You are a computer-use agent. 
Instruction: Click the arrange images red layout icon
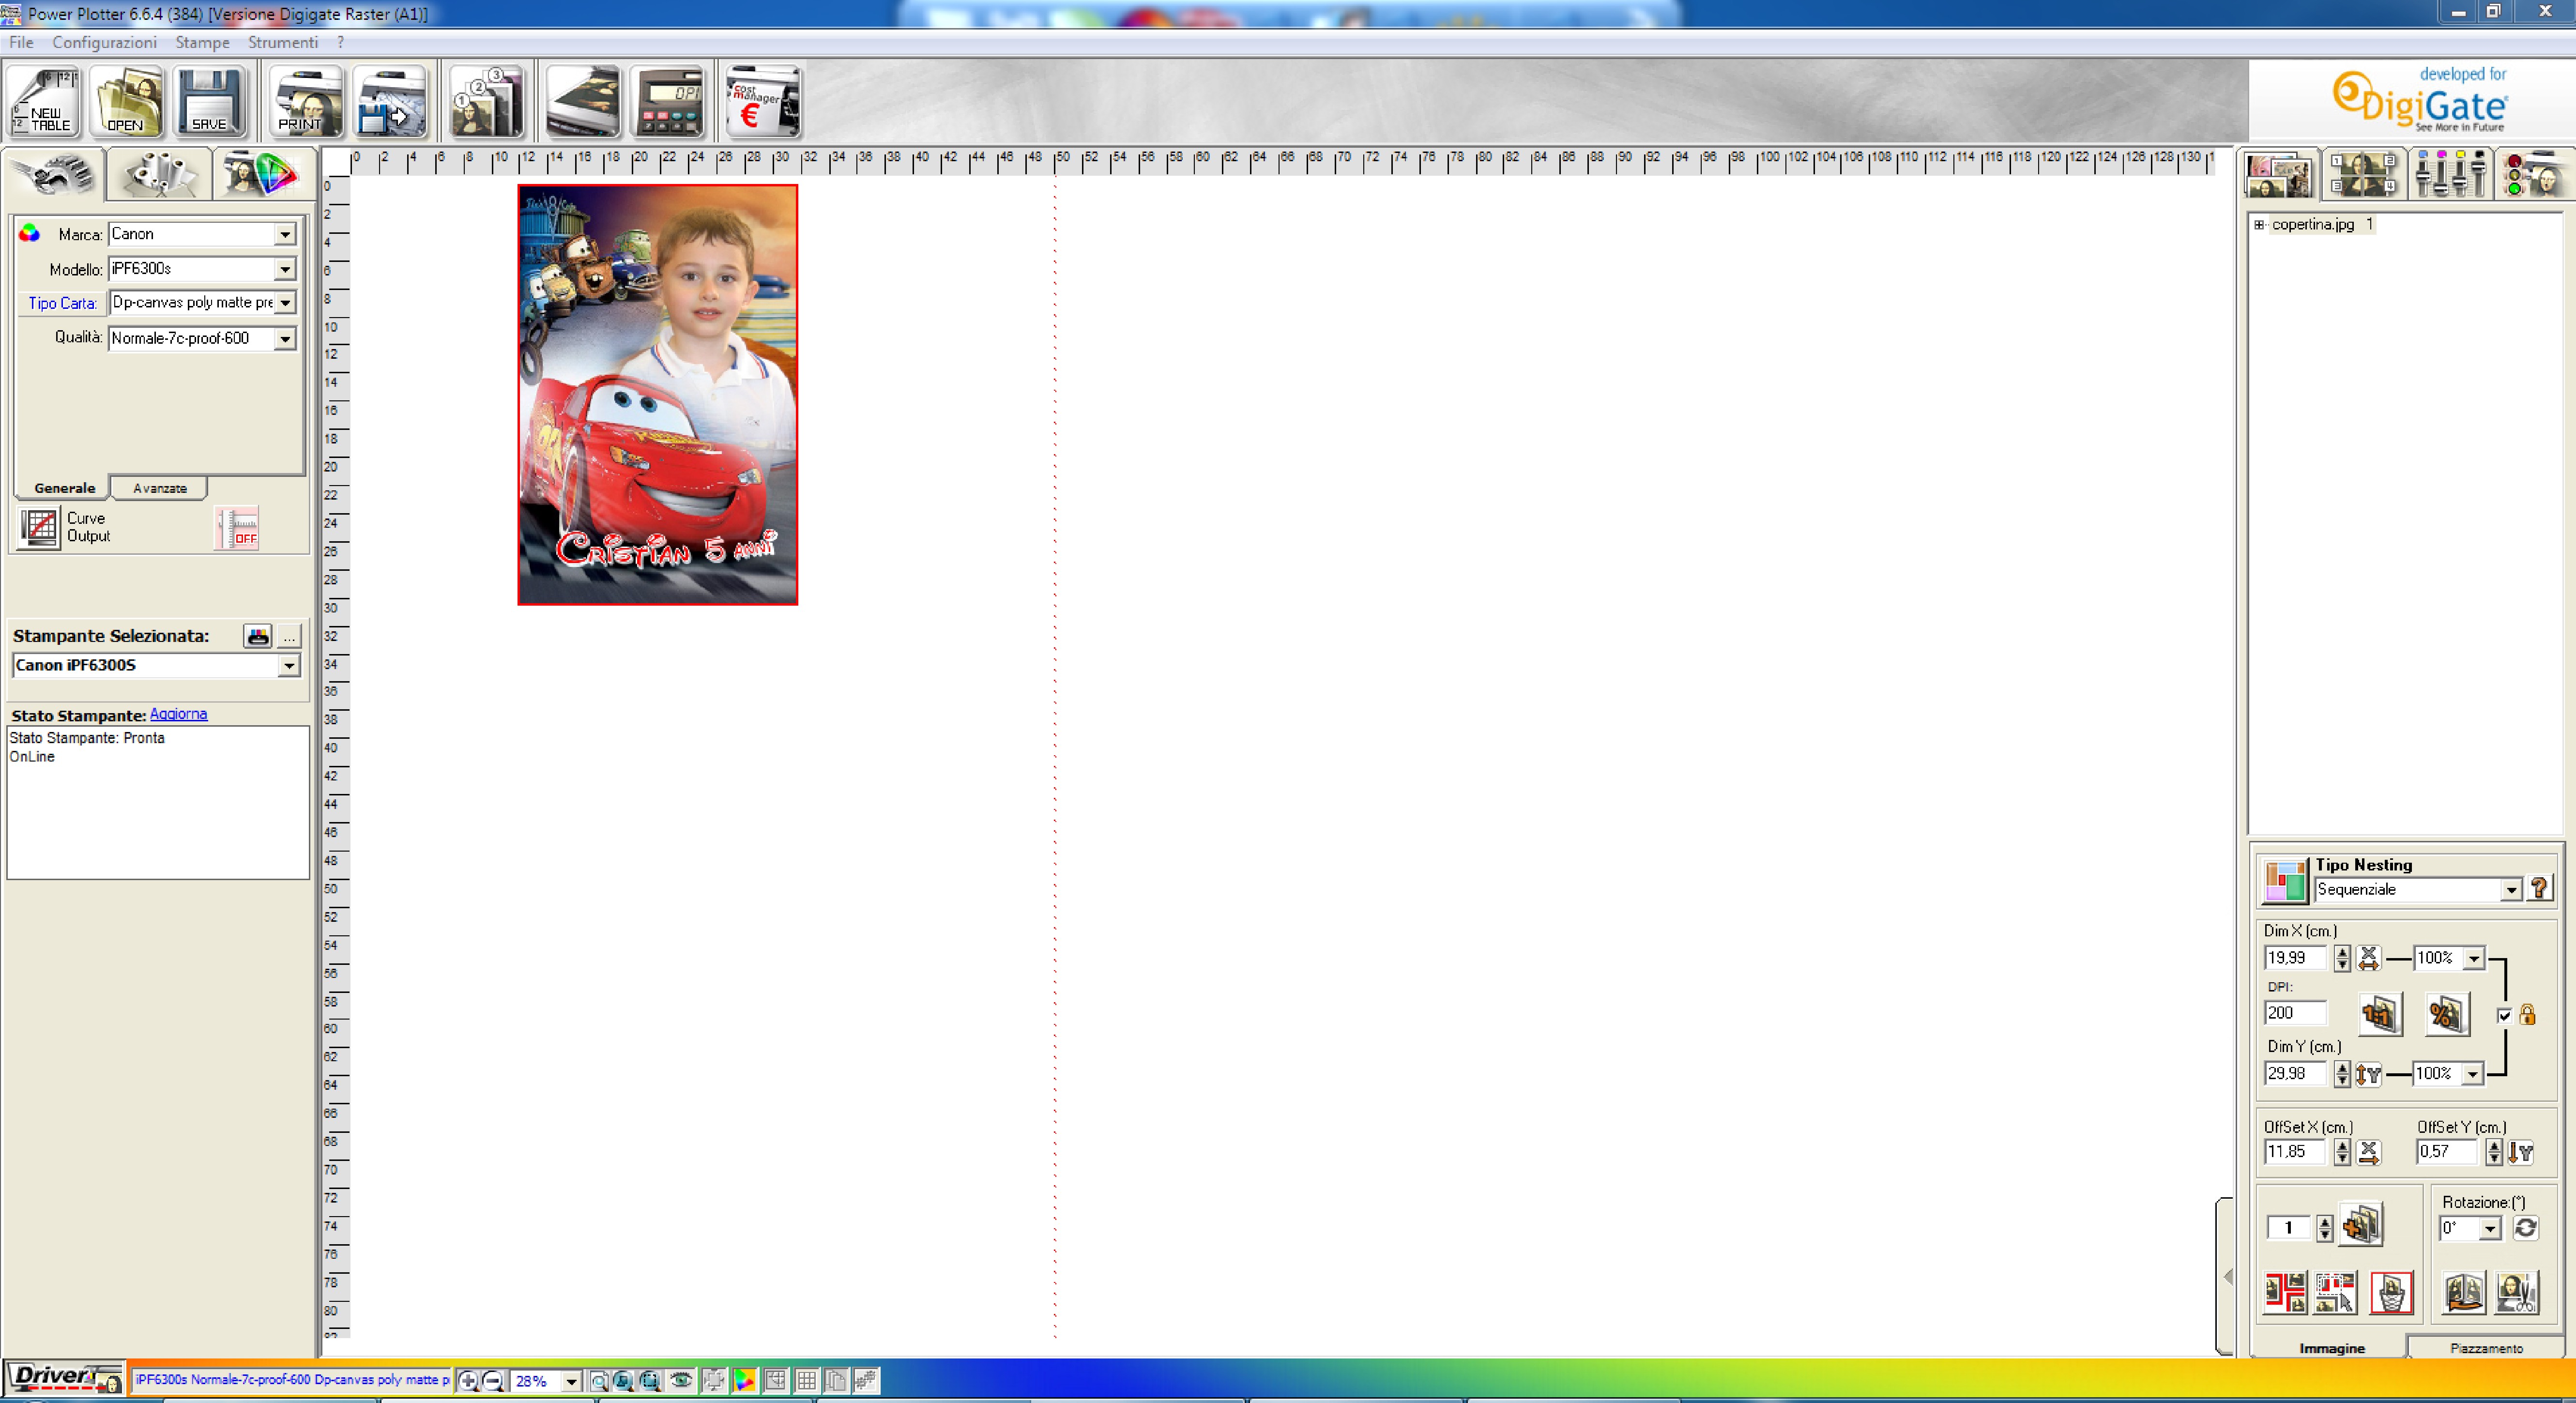[2285, 1292]
